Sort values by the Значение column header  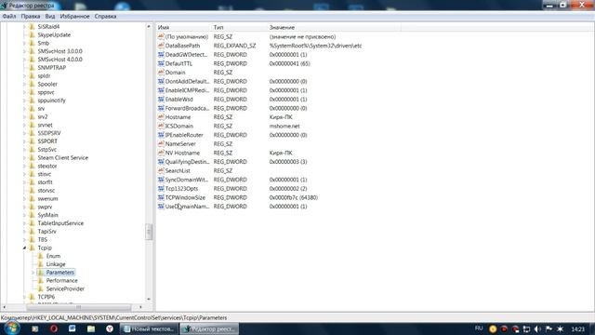334,27
